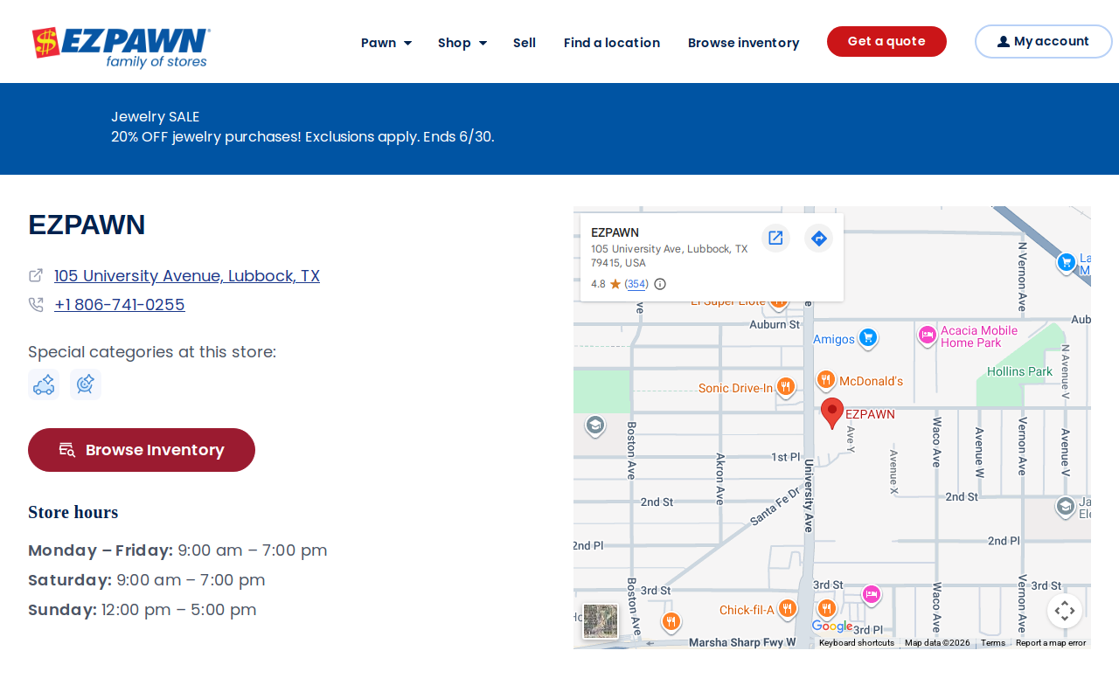Viewport: 1119px width, 699px height.
Task: Select Browse inventory in navigation bar
Action: tap(744, 43)
